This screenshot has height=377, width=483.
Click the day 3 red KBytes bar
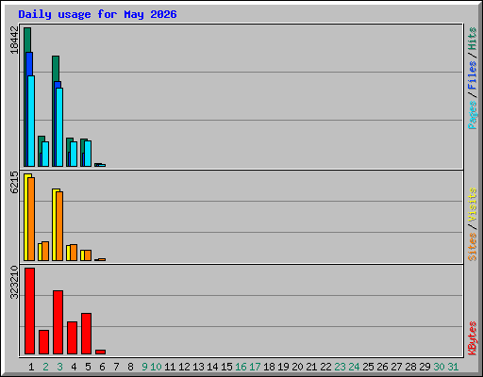click(58, 322)
